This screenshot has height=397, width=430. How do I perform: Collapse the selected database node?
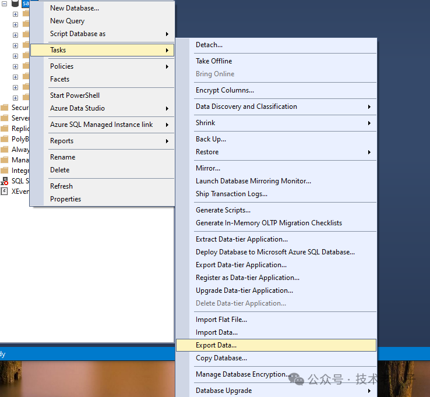[x=5, y=3]
